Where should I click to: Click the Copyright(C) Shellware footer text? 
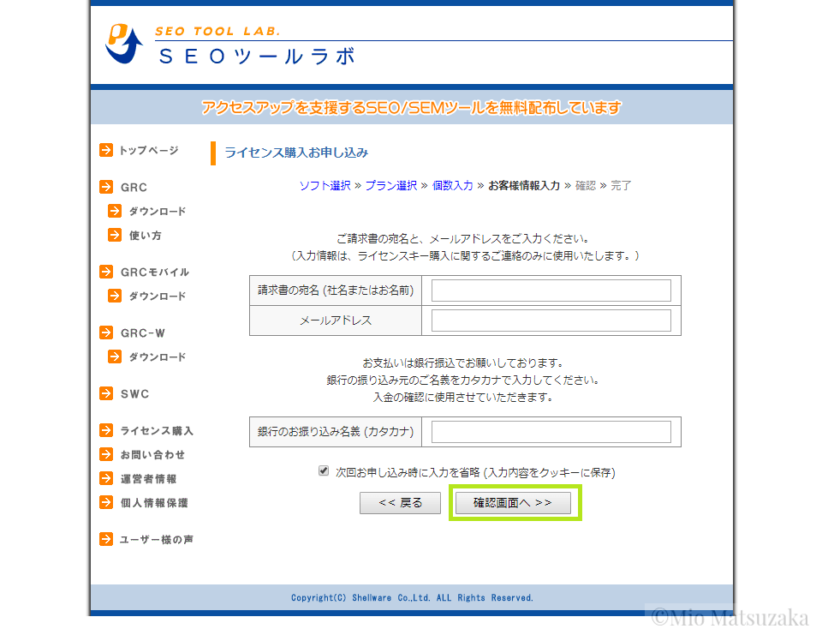pyautogui.click(x=412, y=598)
